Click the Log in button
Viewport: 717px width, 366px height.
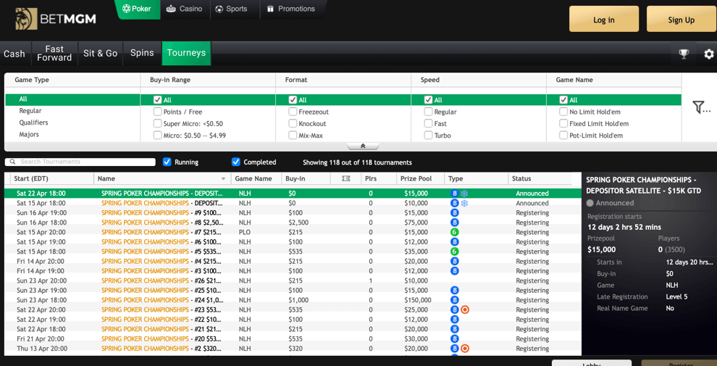pos(603,20)
